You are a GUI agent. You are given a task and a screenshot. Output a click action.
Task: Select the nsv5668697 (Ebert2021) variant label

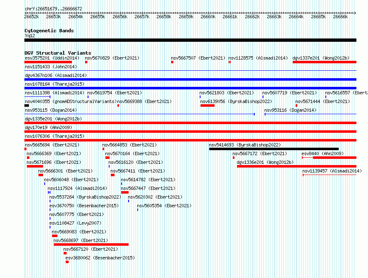click(x=81, y=240)
